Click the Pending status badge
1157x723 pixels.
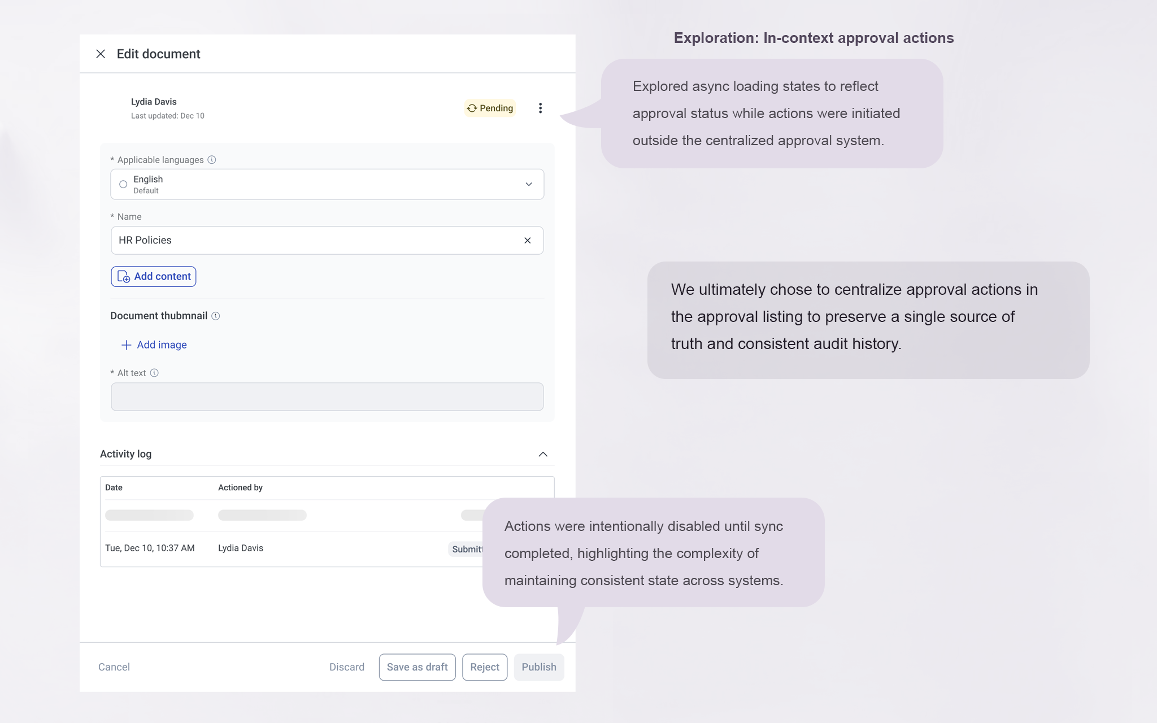click(490, 108)
